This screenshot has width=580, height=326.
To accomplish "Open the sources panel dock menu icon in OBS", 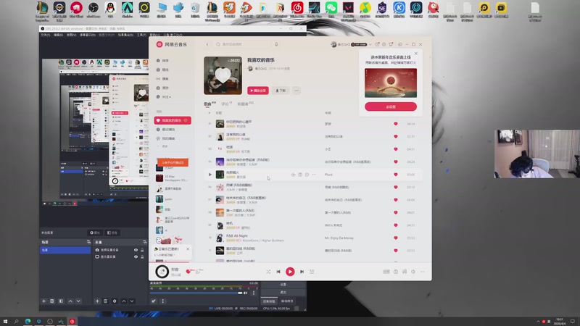I will coord(144,242).
